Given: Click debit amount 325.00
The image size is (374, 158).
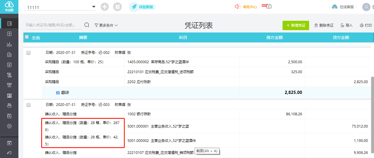Looking at the screenshot, I should (297, 72).
